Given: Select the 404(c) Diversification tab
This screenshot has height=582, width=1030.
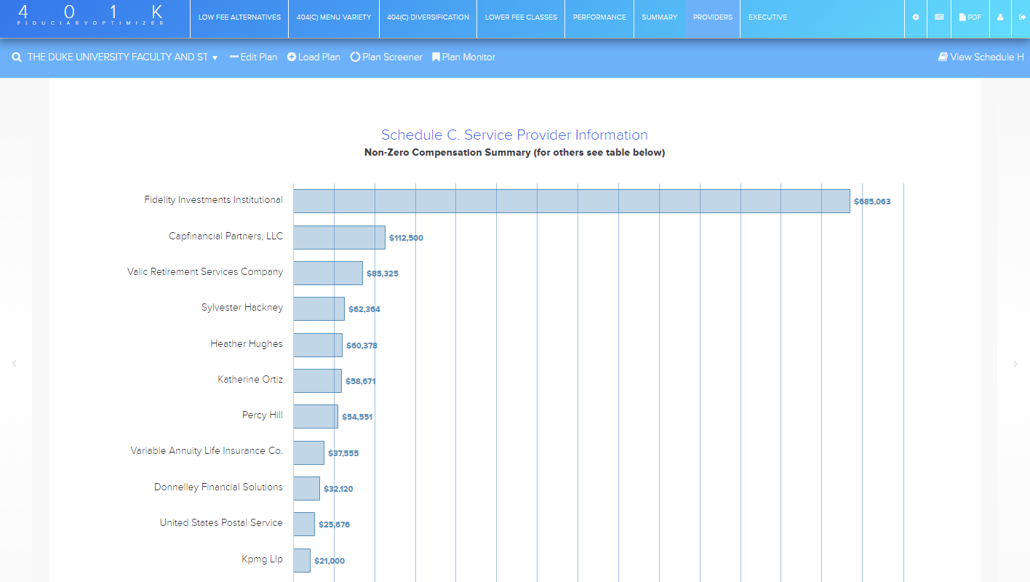Looking at the screenshot, I should (428, 17).
